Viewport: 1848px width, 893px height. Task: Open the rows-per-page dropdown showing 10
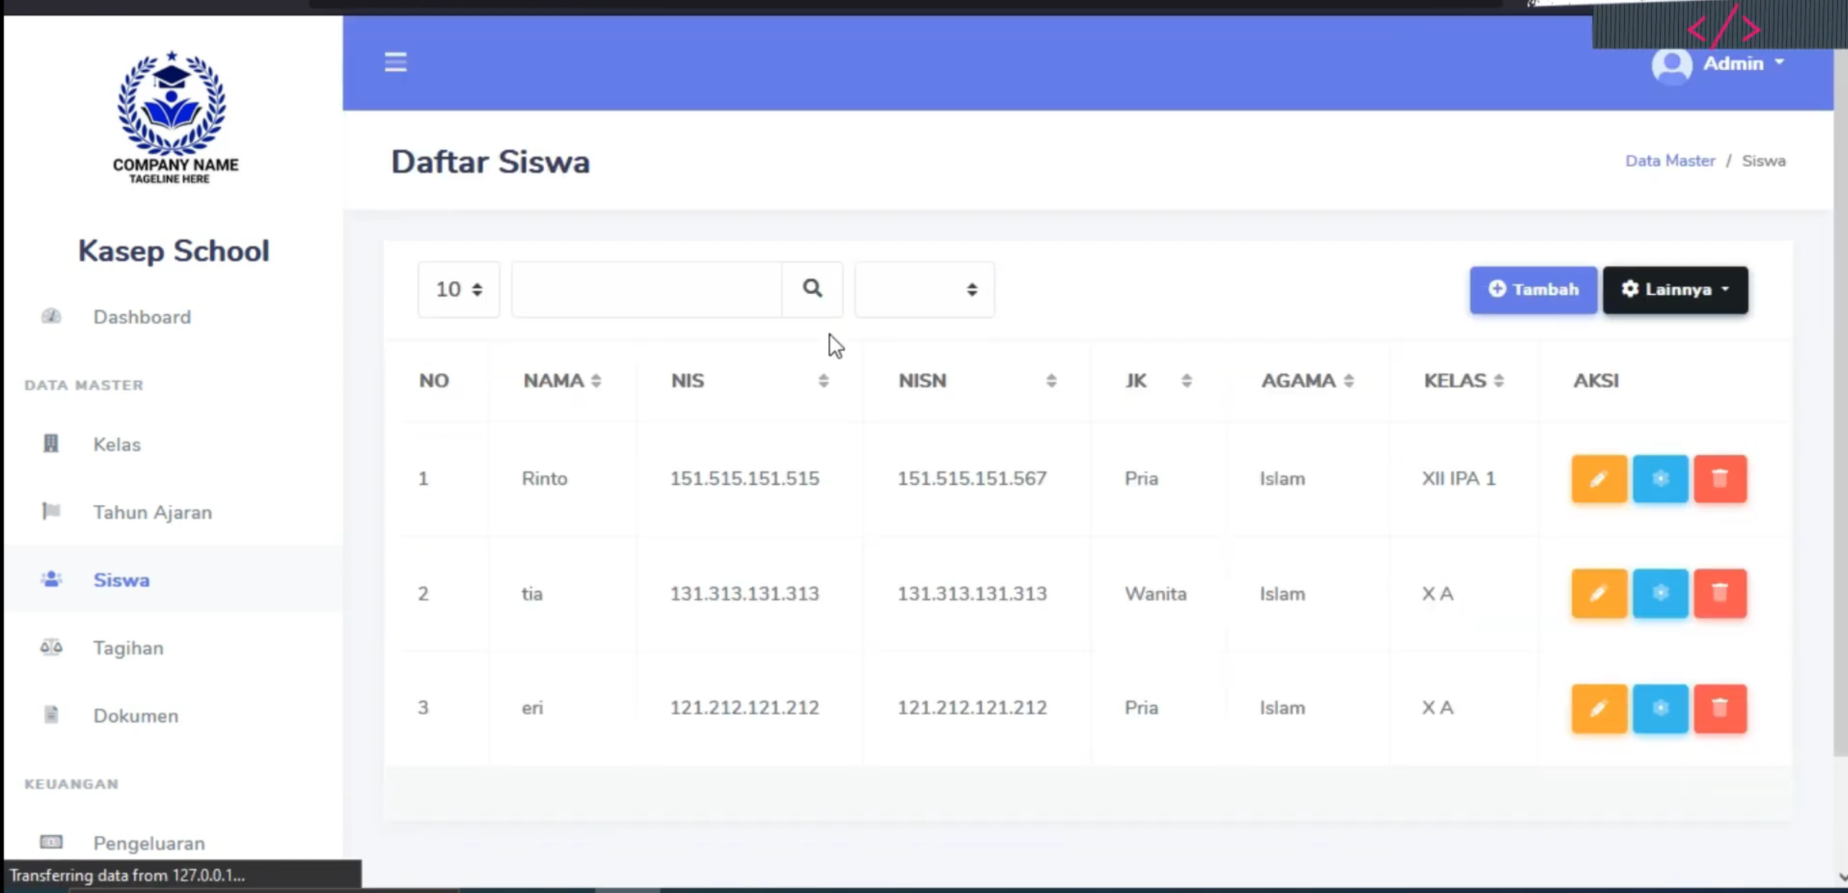point(459,290)
